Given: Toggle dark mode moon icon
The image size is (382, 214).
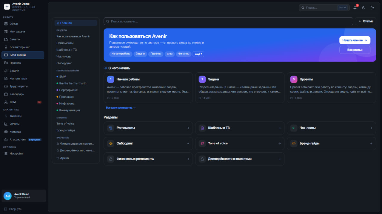Looking at the screenshot, I should pyautogui.click(x=364, y=8).
